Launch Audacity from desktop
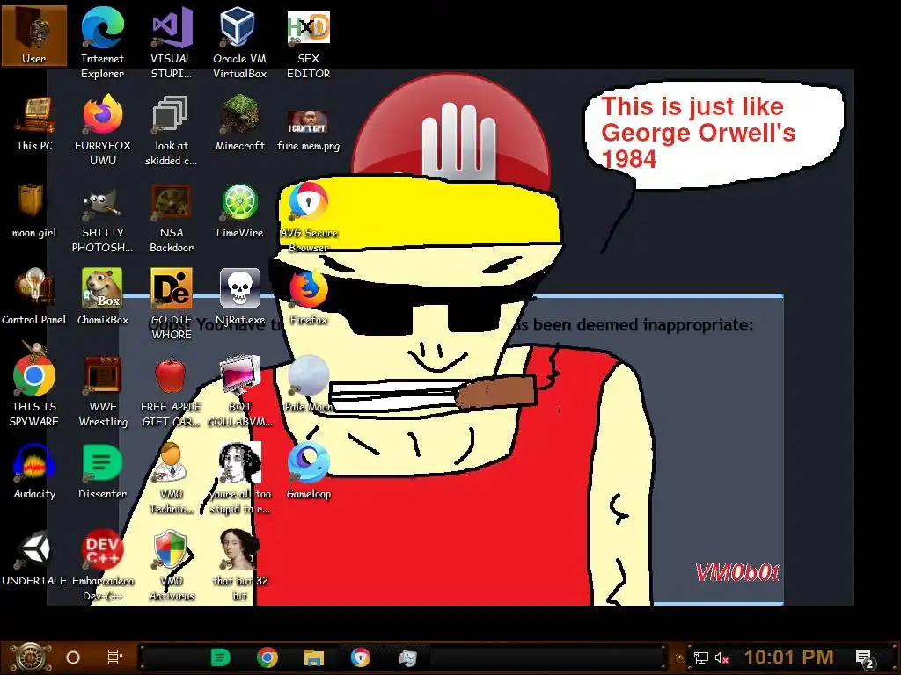The image size is (901, 675). coord(34,472)
